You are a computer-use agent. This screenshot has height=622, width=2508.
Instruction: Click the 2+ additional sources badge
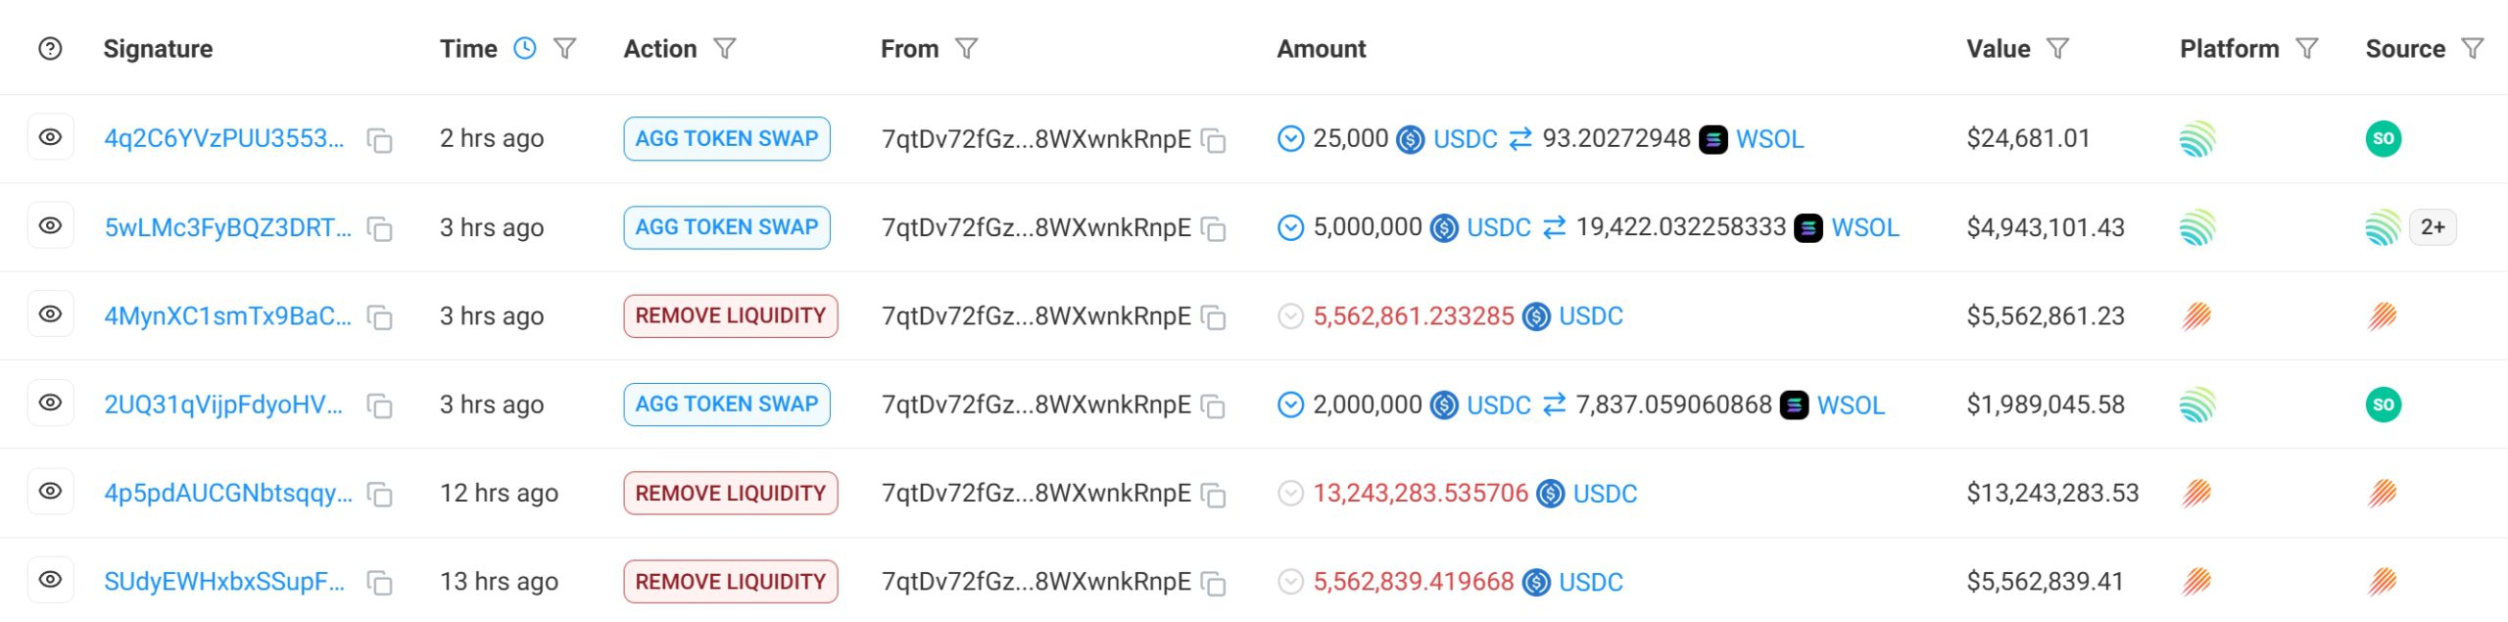tap(2433, 227)
